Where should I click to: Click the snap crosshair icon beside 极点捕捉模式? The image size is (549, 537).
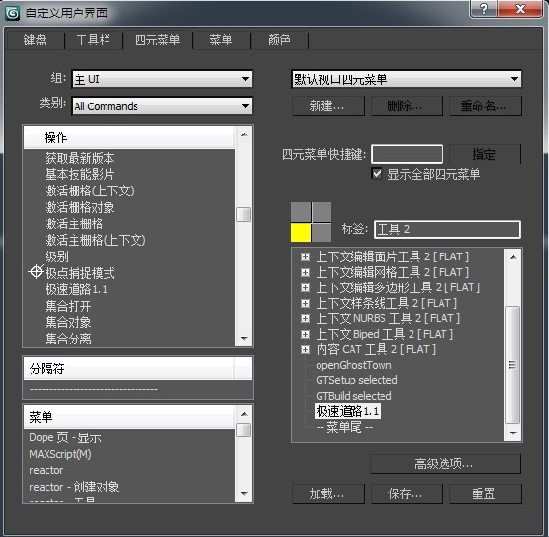click(36, 272)
